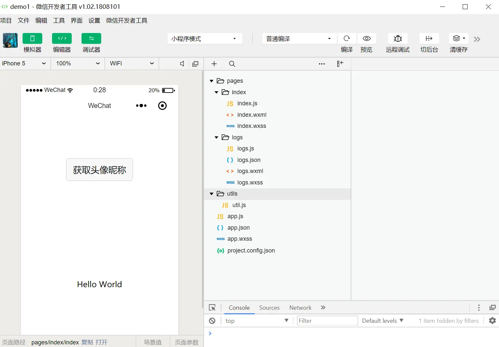Click the 获取头像昵称 button
Image resolution: width=499 pixels, height=347 pixels.
tap(100, 170)
